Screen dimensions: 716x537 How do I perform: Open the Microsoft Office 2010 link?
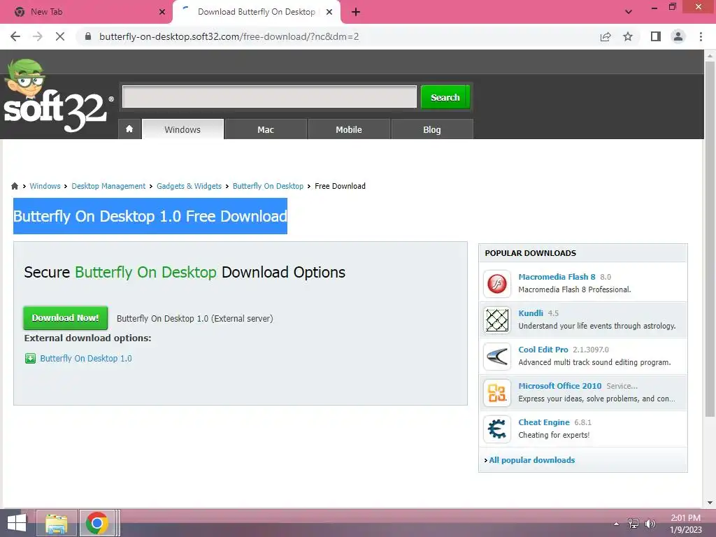[x=560, y=386]
